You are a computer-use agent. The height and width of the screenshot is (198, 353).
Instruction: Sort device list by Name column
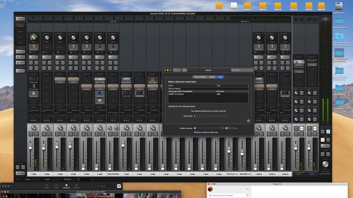click(192, 86)
